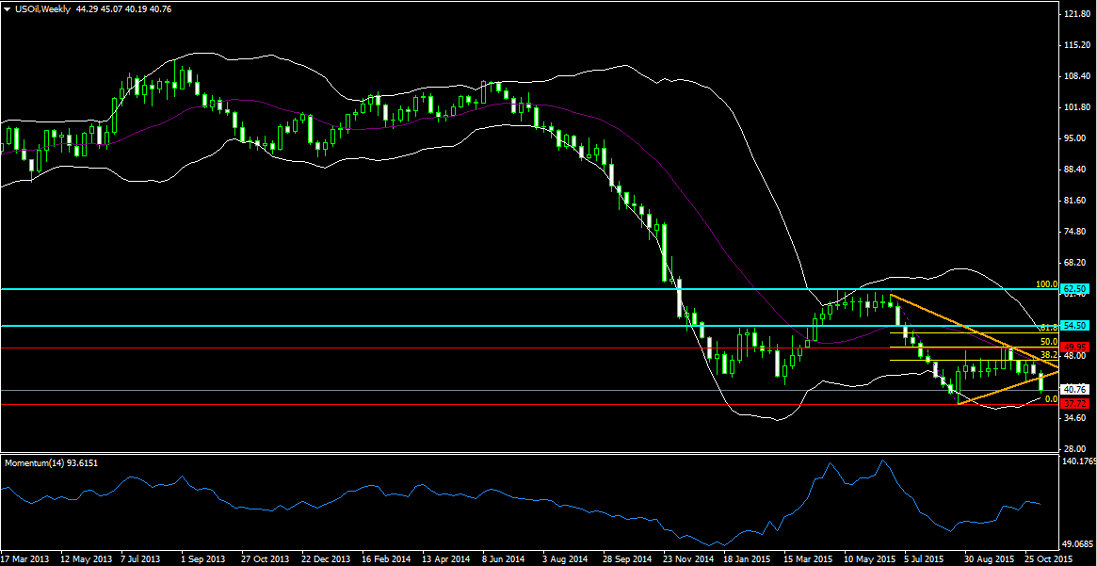Click the cyan 62.50 price tag

coord(1075,288)
